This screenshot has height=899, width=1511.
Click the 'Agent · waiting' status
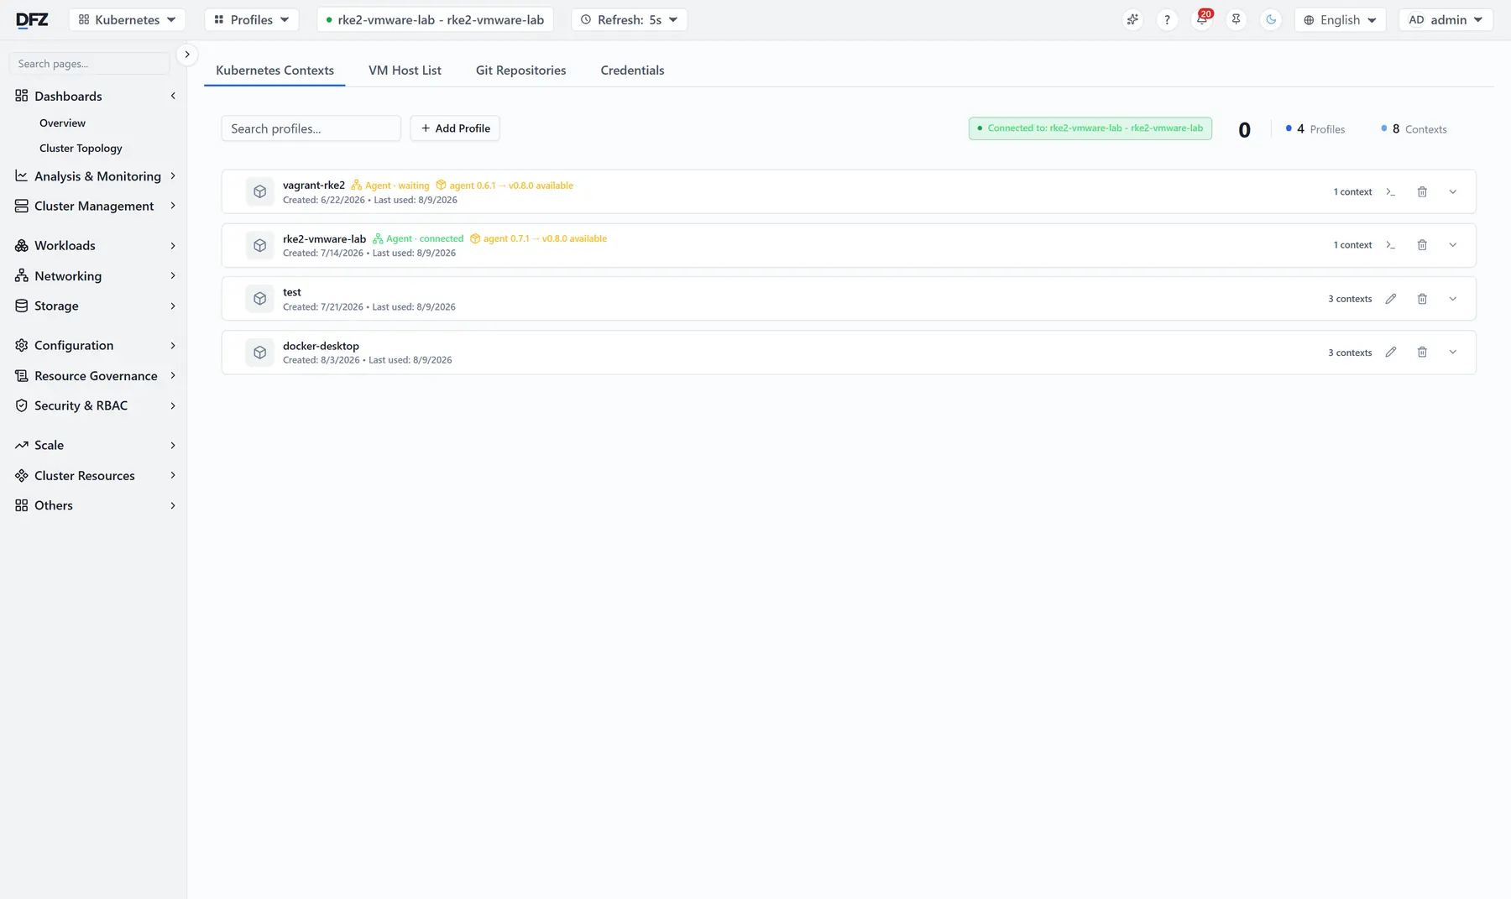tap(390, 186)
